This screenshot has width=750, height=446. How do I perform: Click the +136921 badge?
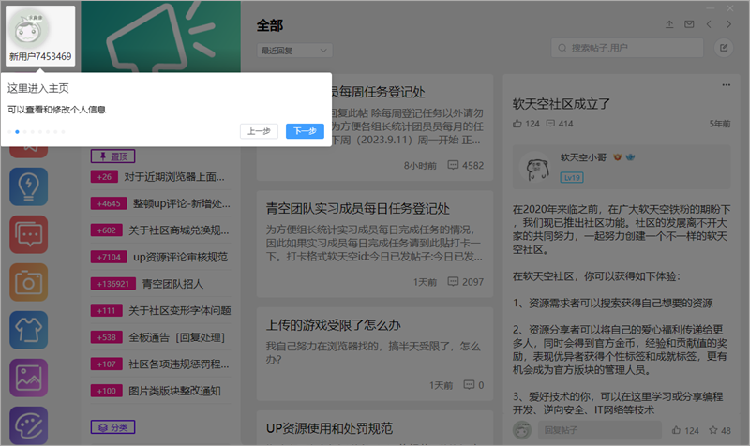(113, 284)
